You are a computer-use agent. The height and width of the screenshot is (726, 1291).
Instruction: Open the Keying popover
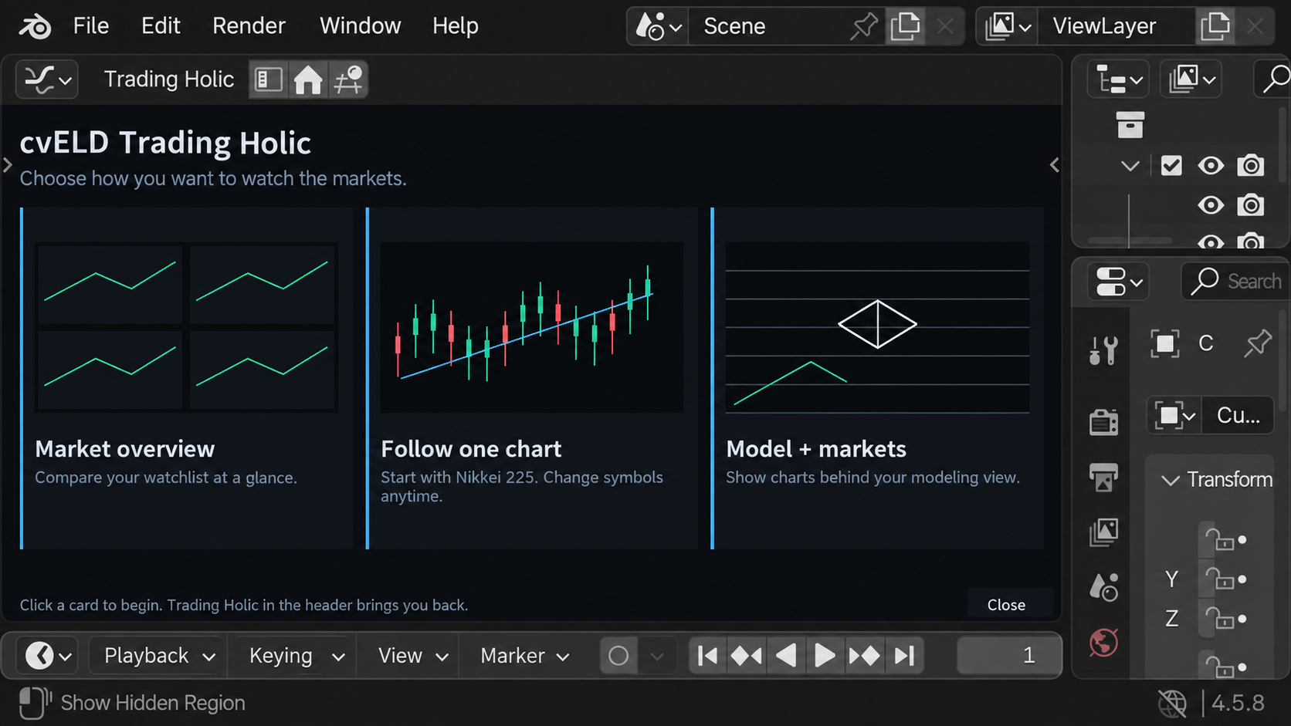[x=296, y=656]
